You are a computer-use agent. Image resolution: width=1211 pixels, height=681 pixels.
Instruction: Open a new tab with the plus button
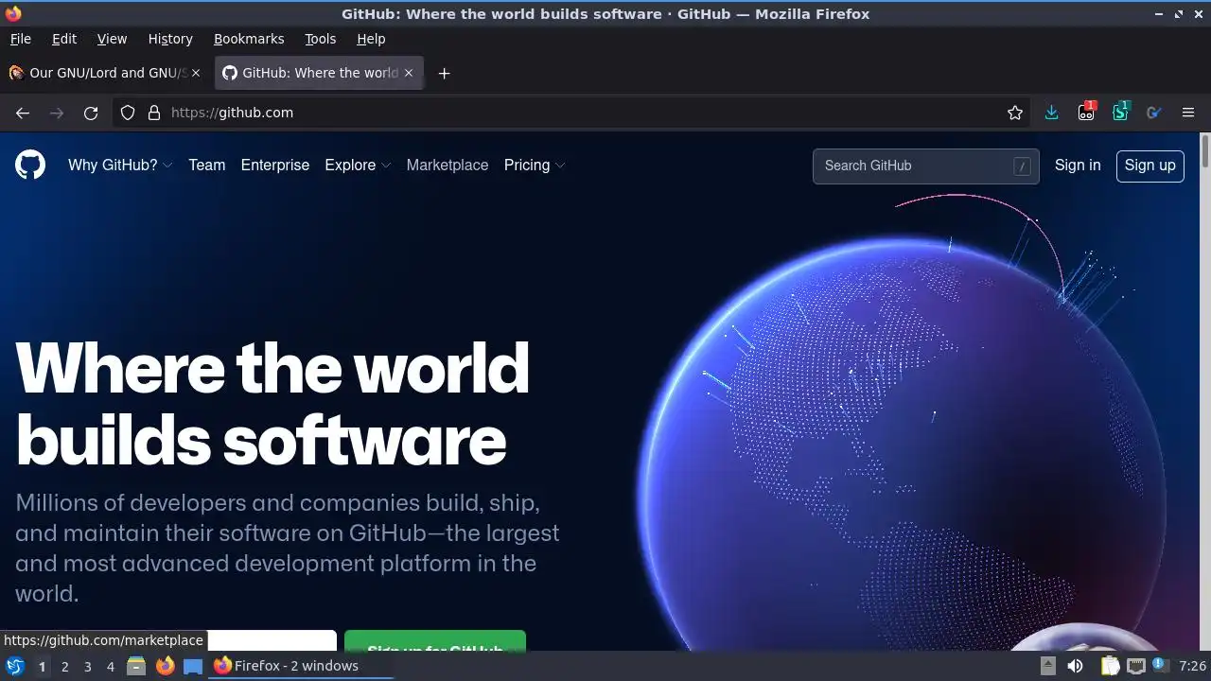444,73
